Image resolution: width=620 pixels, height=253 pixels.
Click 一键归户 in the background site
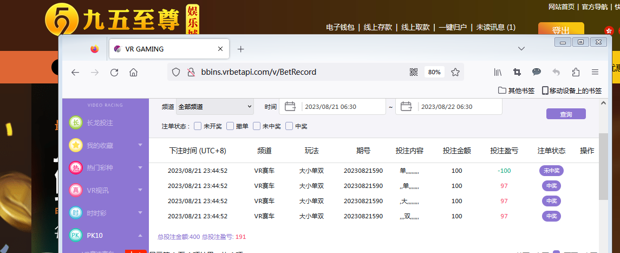click(x=453, y=27)
